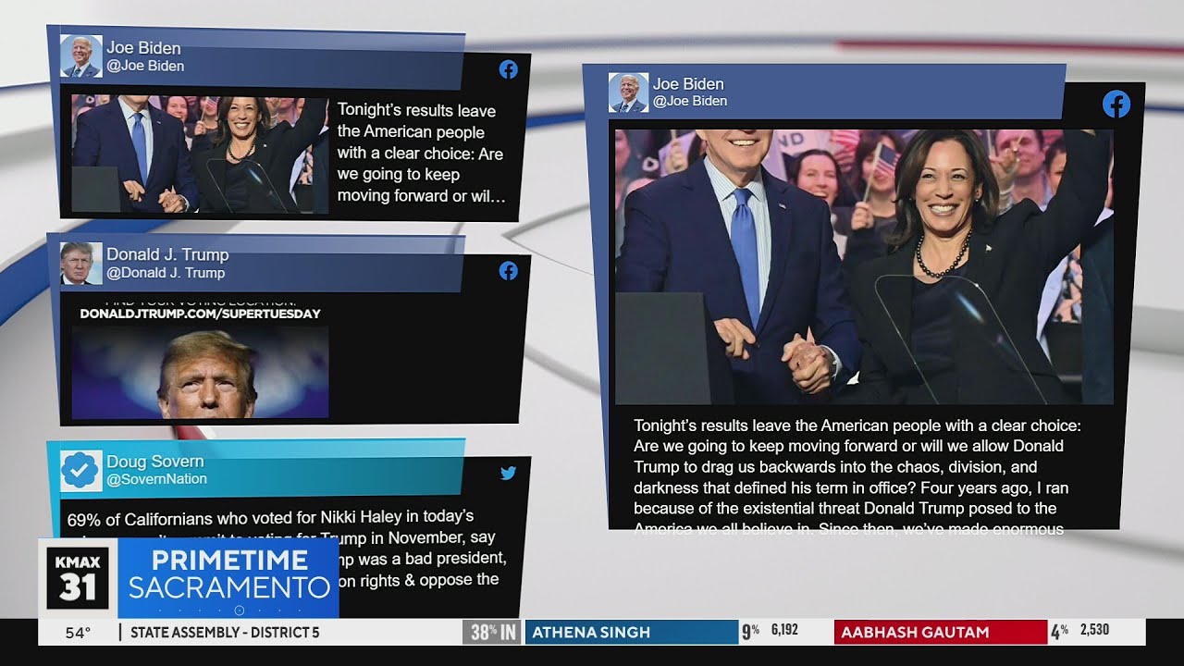Image resolution: width=1184 pixels, height=666 pixels.
Task: Click the @Joe Biden handle on the large post
Action: pos(690,101)
